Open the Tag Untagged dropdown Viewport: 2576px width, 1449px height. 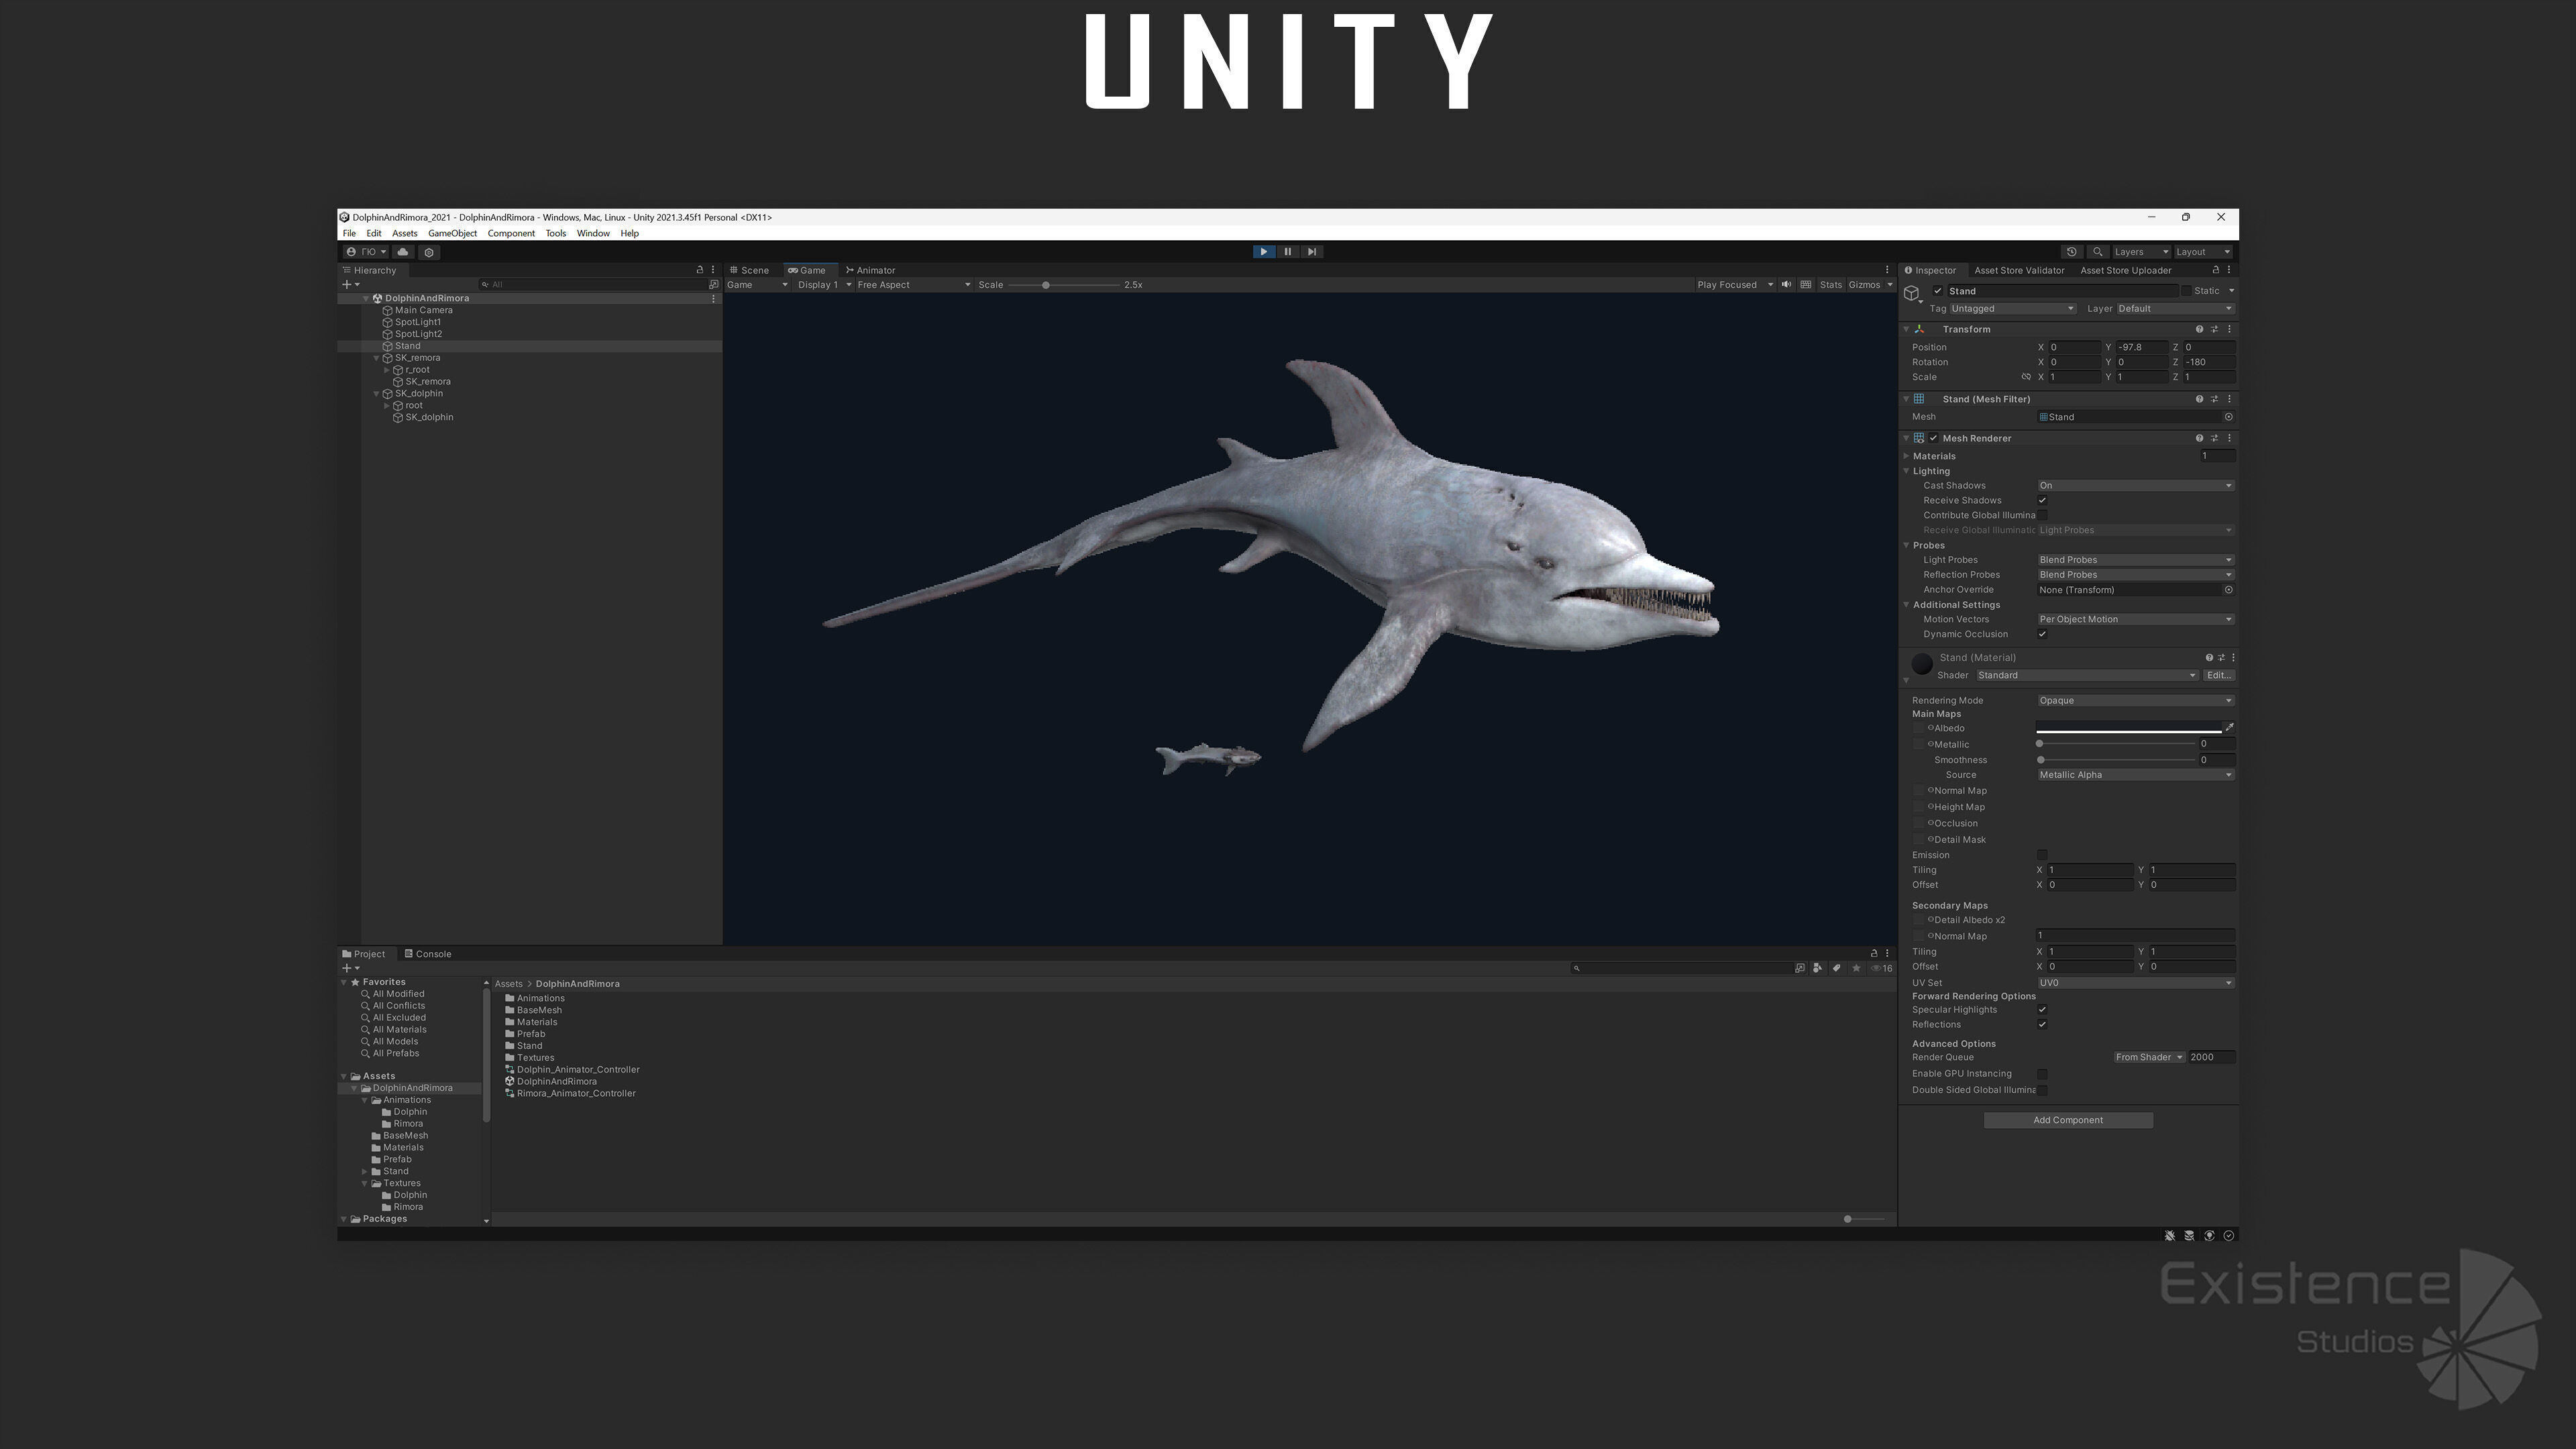(x=2013, y=309)
